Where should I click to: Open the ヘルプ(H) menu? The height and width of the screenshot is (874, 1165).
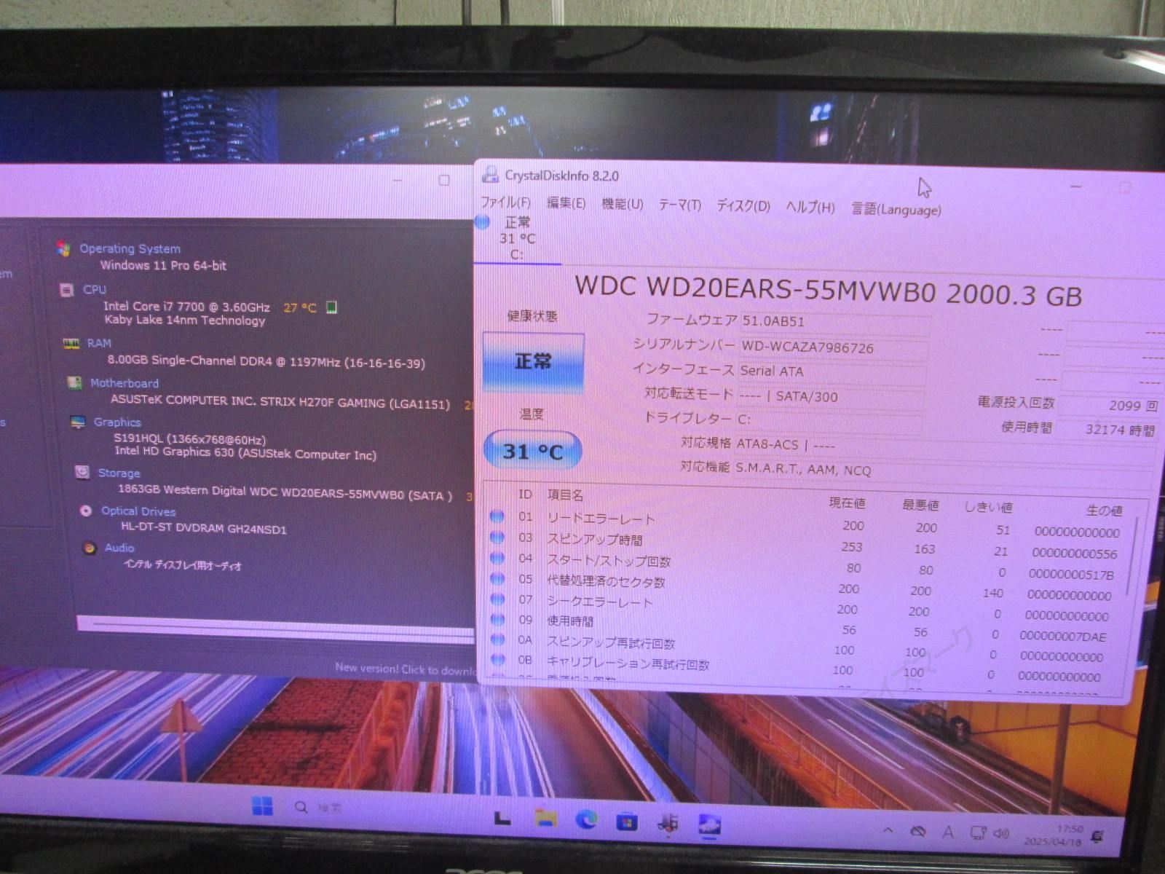pyautogui.click(x=810, y=207)
